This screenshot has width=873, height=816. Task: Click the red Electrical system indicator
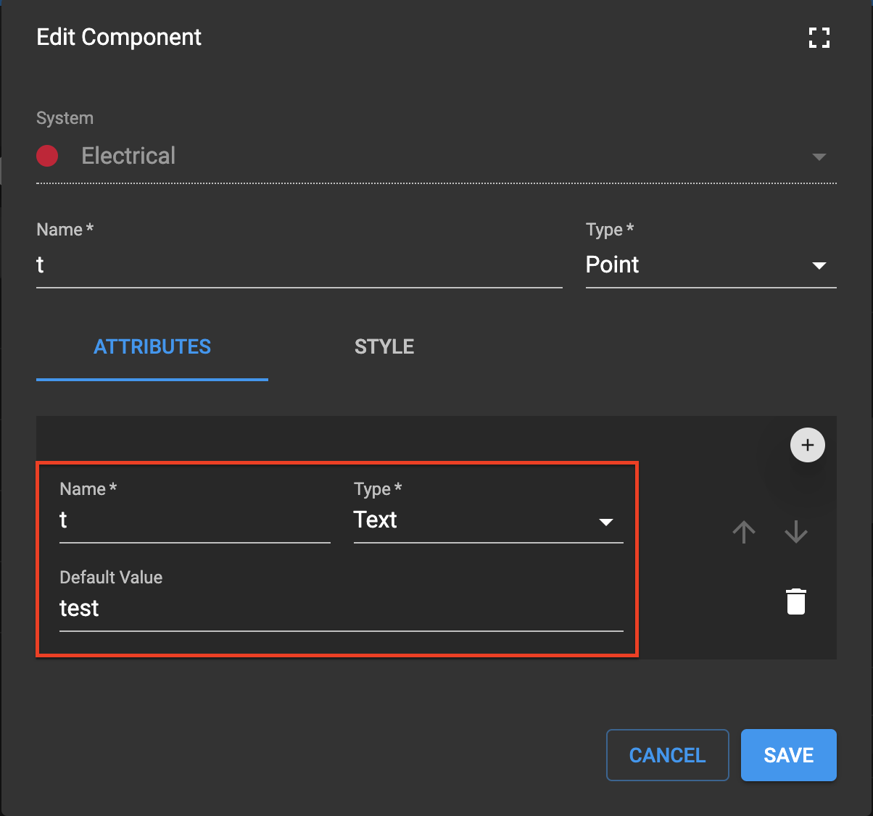point(47,156)
